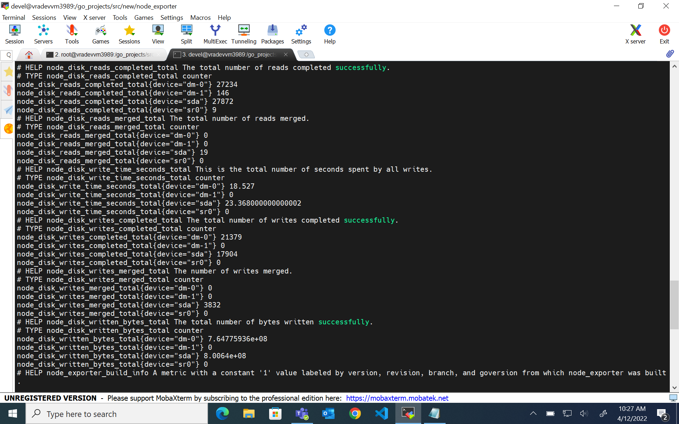Open the Sessions menu in the menu bar
The width and height of the screenshot is (679, 424).
(x=44, y=18)
